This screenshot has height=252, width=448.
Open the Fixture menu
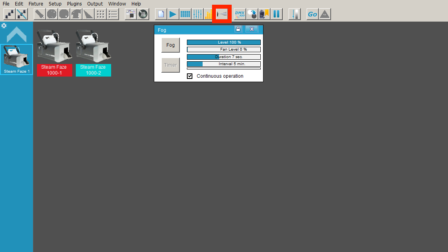pos(36,4)
